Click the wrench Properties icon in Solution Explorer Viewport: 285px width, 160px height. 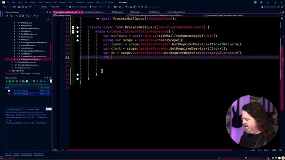(x=34, y=16)
